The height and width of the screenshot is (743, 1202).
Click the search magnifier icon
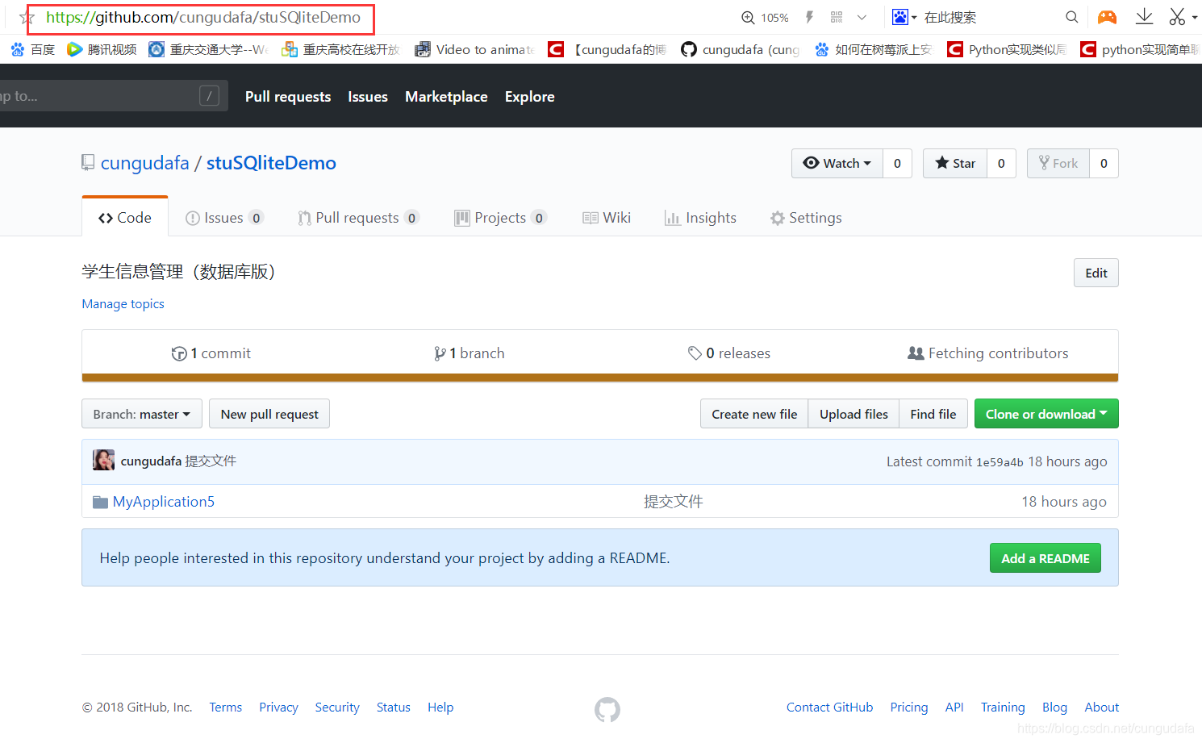[1071, 17]
